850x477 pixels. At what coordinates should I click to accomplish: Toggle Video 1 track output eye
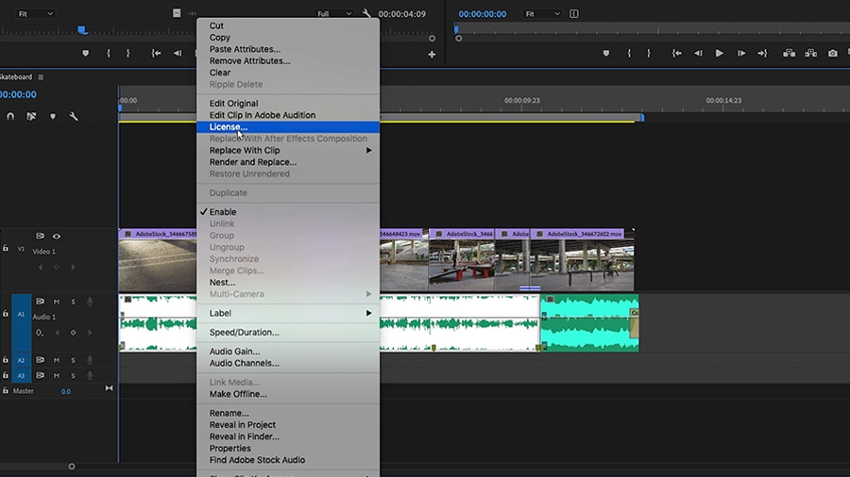(57, 237)
